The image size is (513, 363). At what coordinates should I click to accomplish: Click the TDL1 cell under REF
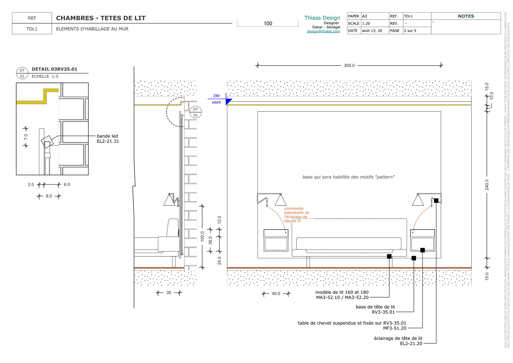32,29
